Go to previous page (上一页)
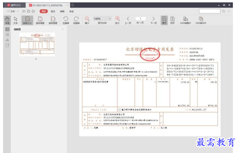The width and height of the screenshot is (238, 153). (x=128, y=20)
